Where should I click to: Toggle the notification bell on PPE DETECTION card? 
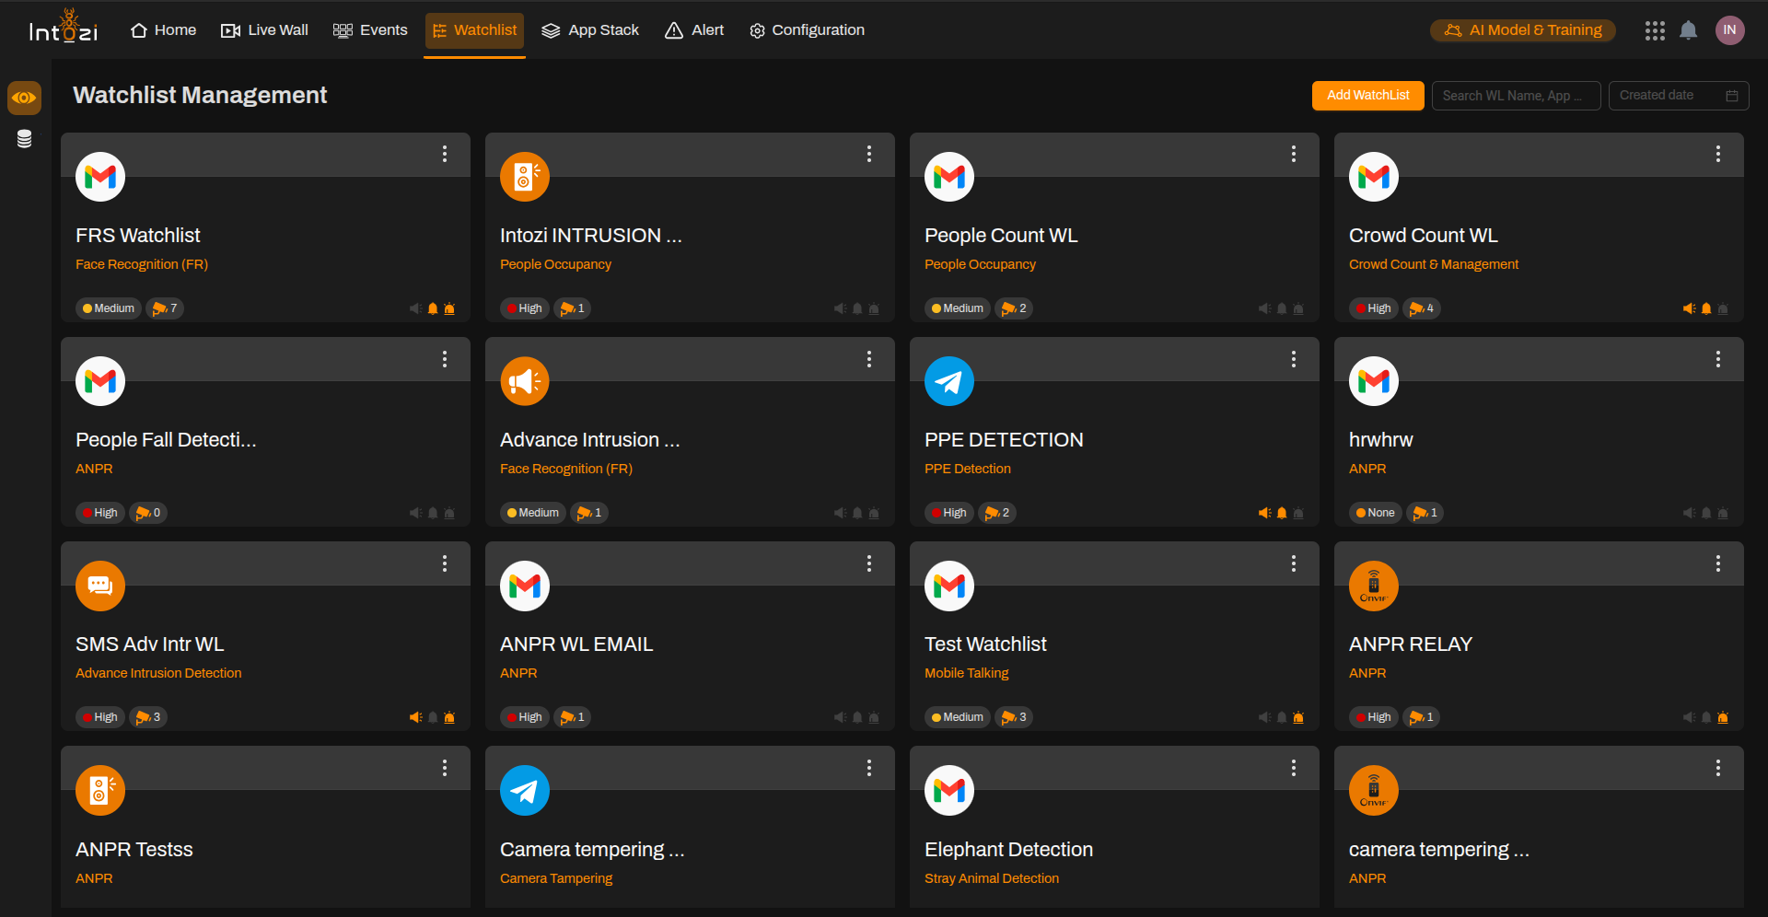1281,513
